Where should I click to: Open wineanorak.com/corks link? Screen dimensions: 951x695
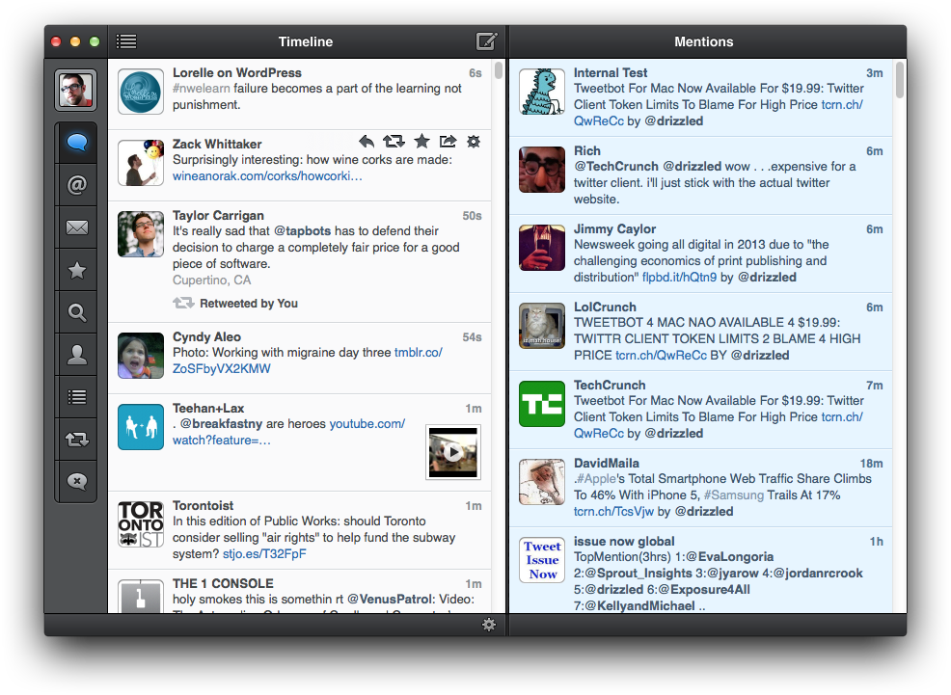click(x=267, y=176)
